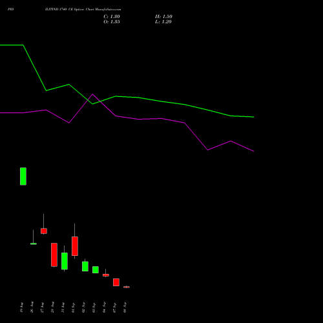This screenshot has height=323, width=323.
Task: Select the small red candlestick for 04 Sep
Action: [x=106, y=275]
